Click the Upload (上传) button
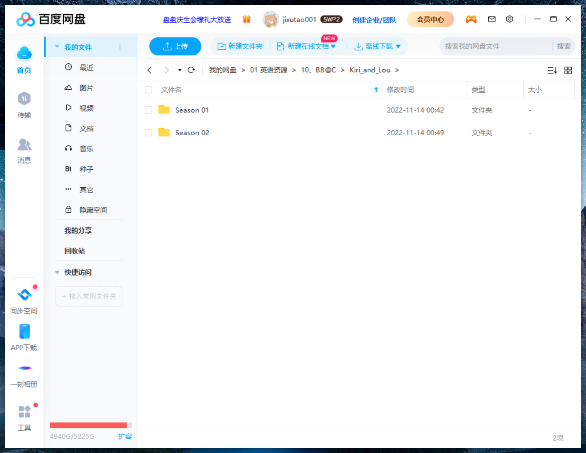The width and height of the screenshot is (586, 453). pyautogui.click(x=175, y=46)
